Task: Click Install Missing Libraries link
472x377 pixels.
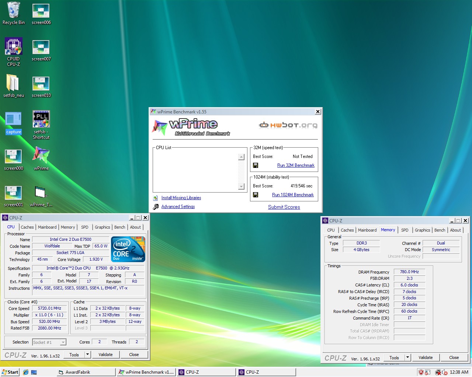Action: (181, 198)
